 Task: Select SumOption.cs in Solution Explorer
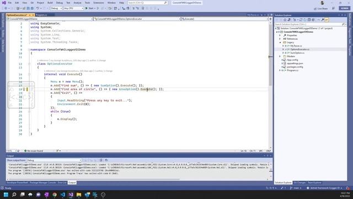click(x=297, y=53)
